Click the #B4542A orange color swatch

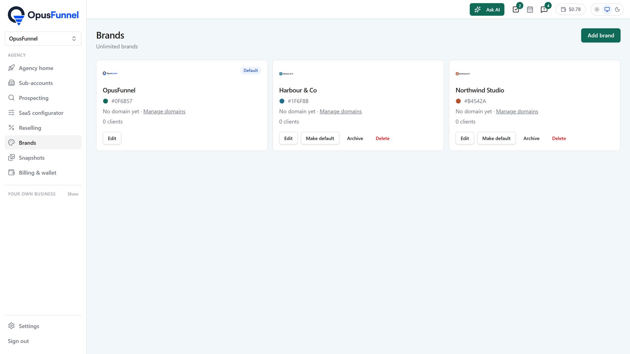(x=458, y=101)
